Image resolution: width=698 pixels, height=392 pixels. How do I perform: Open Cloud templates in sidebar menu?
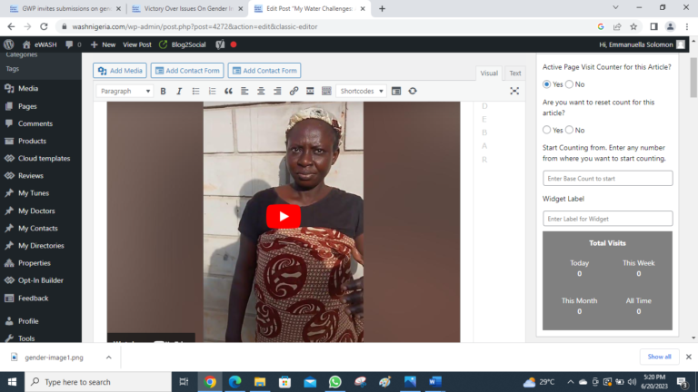pyautogui.click(x=43, y=158)
